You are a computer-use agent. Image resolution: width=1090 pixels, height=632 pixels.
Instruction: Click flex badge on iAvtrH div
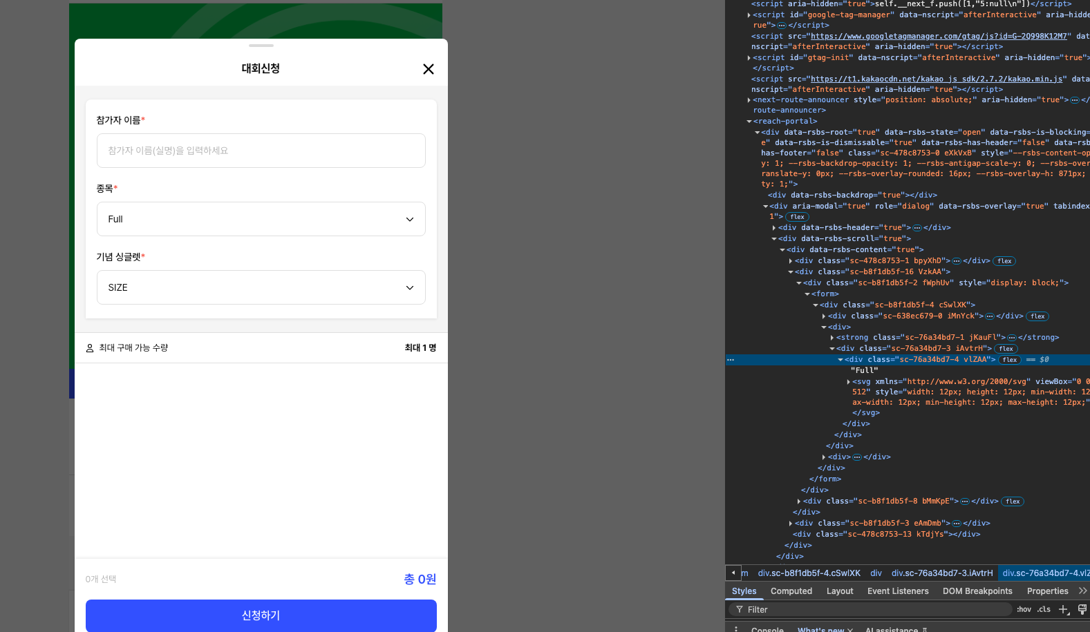pyautogui.click(x=1006, y=349)
